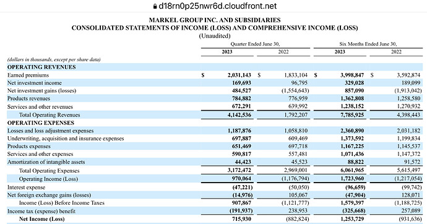Click the total 7,785,925
This screenshot has height=224, width=427.
352,115
